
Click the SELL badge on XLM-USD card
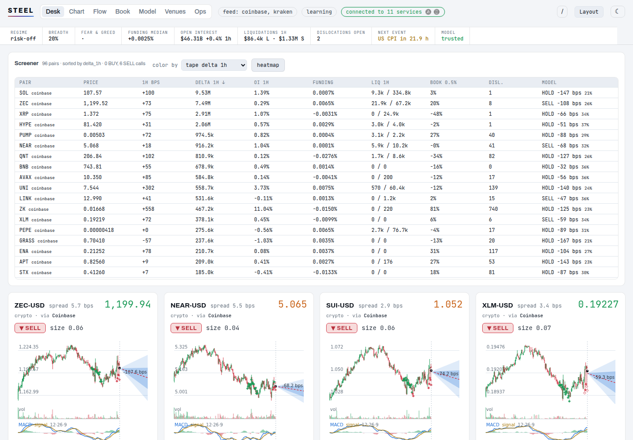pyautogui.click(x=498, y=328)
